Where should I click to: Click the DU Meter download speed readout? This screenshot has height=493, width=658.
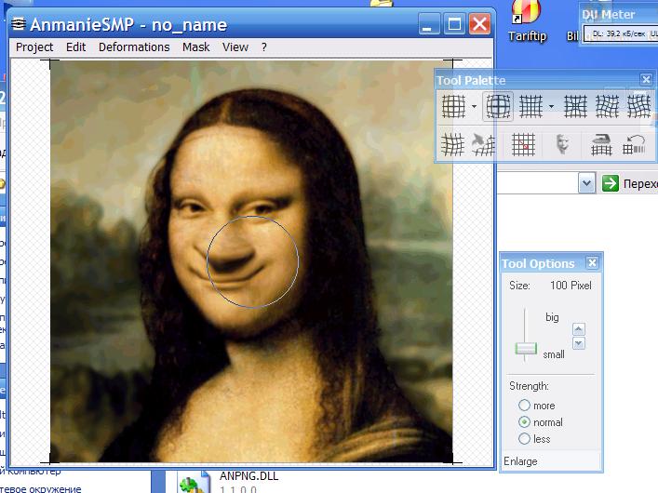[619, 33]
